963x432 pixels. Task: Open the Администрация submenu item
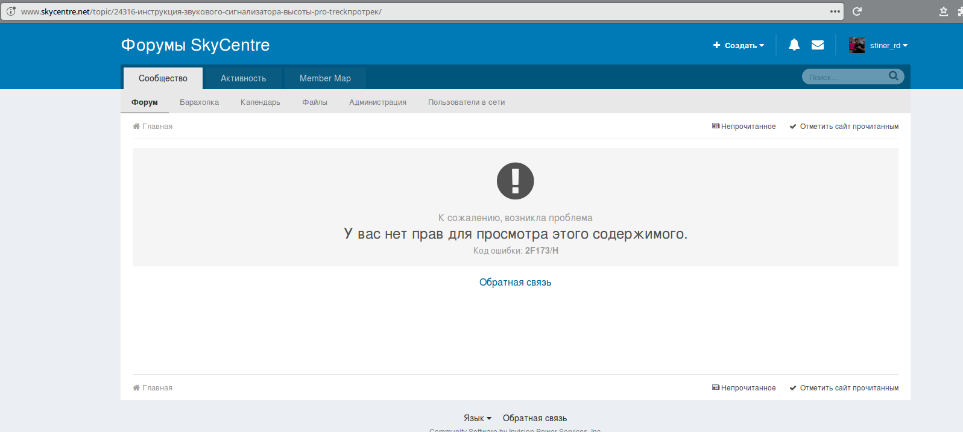click(x=377, y=102)
